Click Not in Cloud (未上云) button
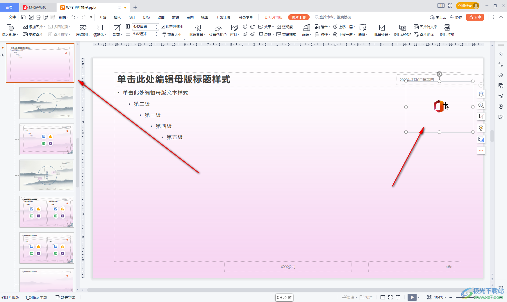This screenshot has height=302, width=507. point(438,17)
